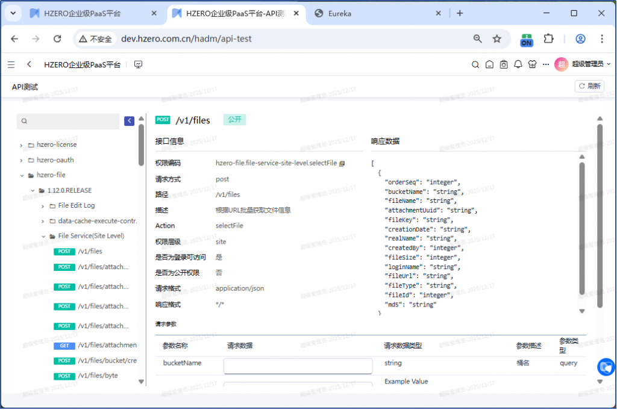Collapse the API tree sidebar with the blue arrow
The height and width of the screenshot is (410, 617).
129,121
